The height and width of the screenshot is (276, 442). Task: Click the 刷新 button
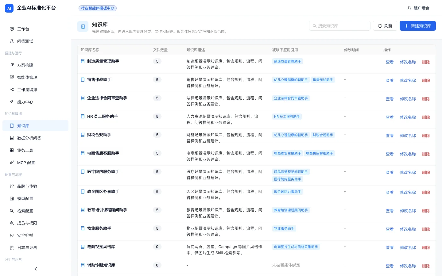(385, 26)
